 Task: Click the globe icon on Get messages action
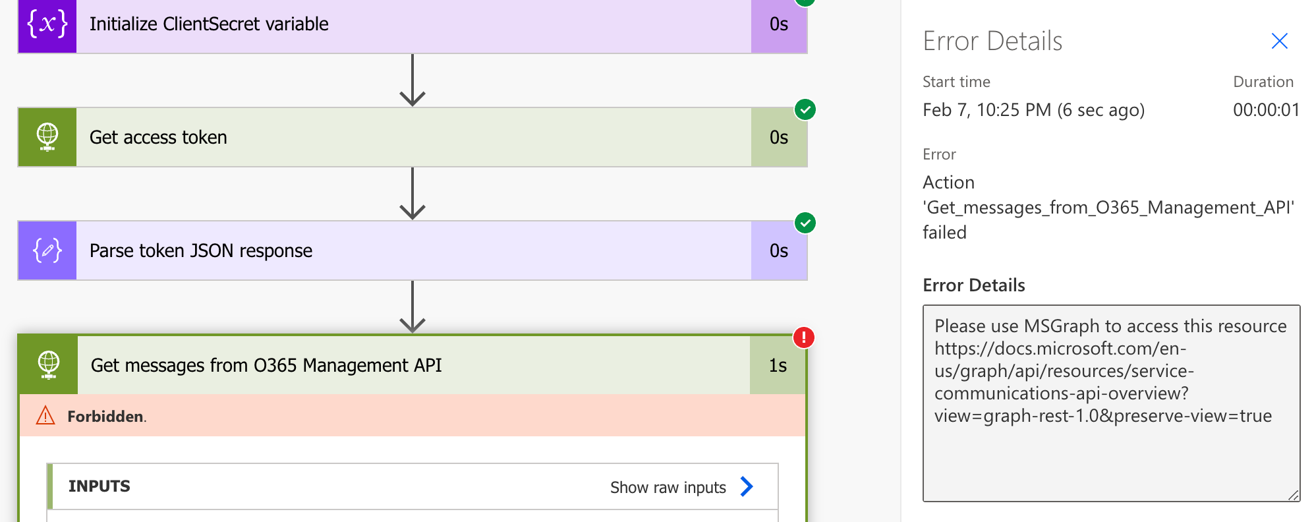pyautogui.click(x=47, y=364)
